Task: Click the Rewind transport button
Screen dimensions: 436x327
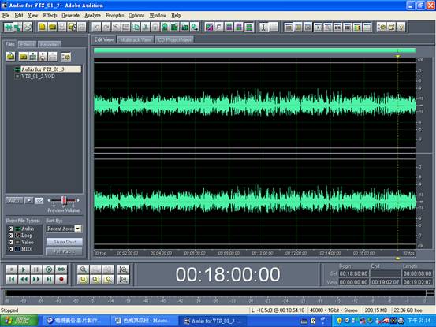Action: 24,279
